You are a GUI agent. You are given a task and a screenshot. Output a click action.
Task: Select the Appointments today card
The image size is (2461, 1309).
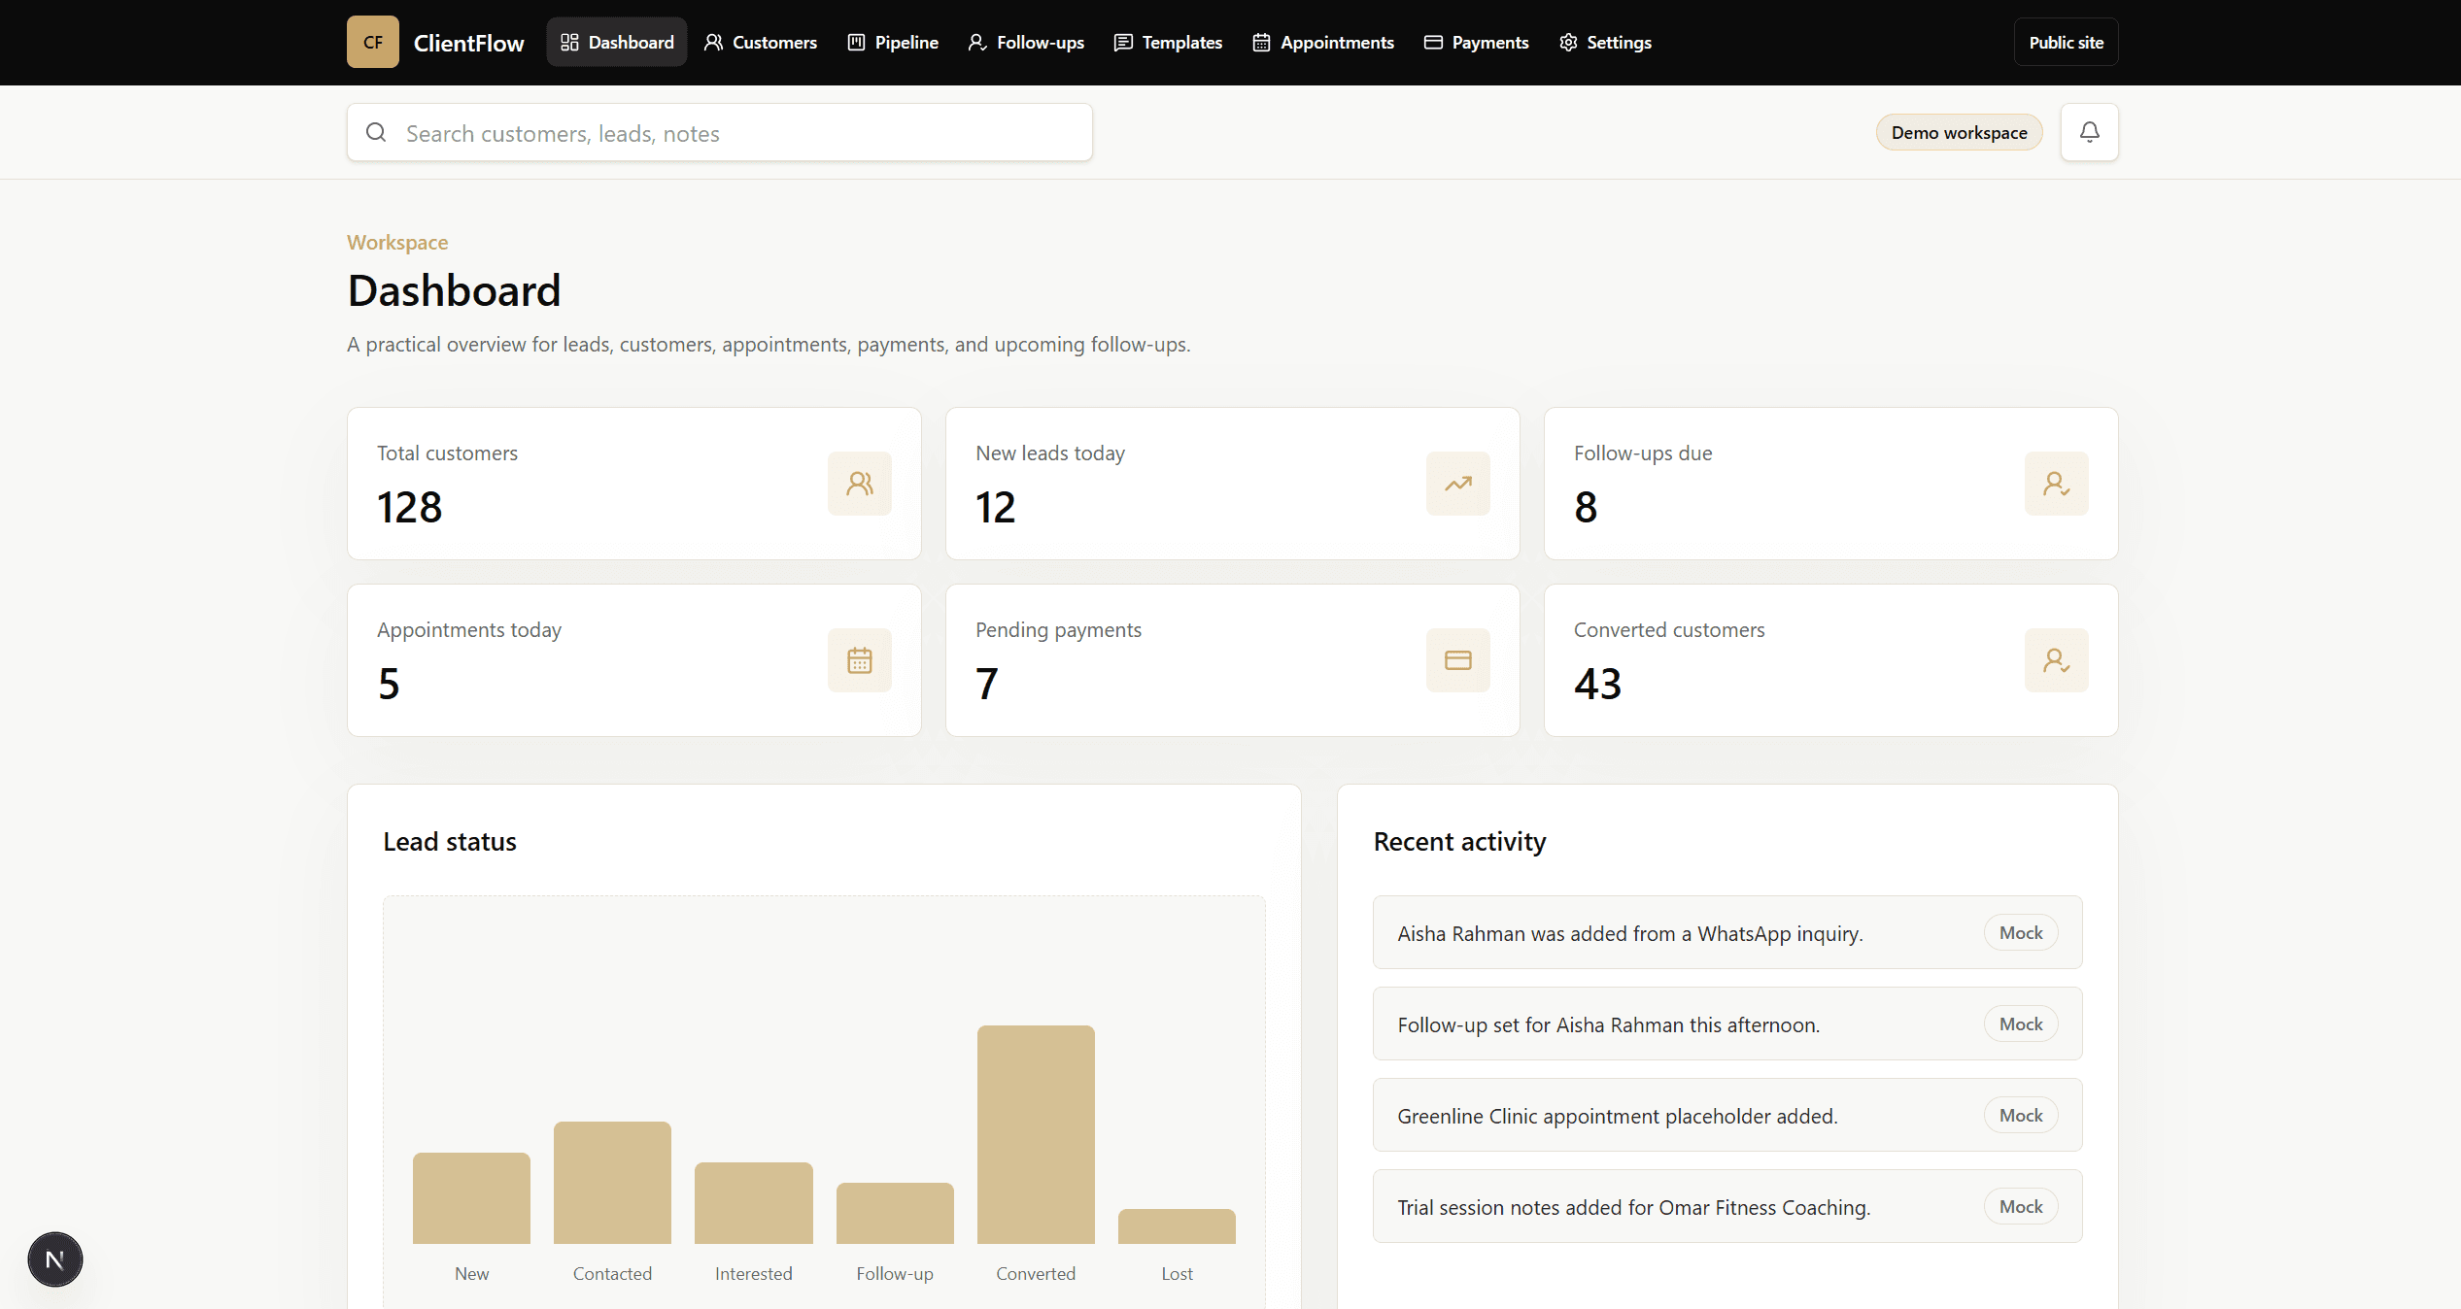[634, 660]
